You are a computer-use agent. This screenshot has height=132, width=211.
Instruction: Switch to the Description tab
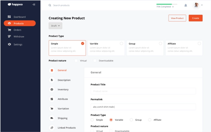click(x=64, y=80)
